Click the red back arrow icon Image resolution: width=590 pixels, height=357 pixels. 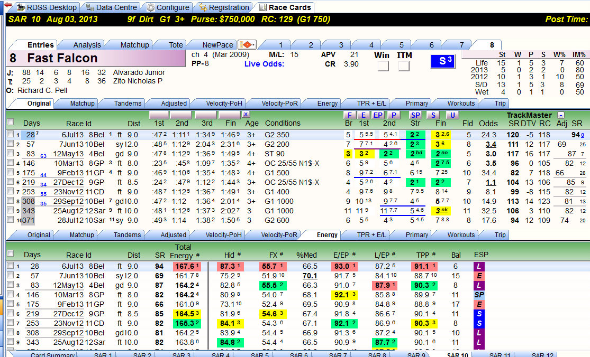(7, 5)
